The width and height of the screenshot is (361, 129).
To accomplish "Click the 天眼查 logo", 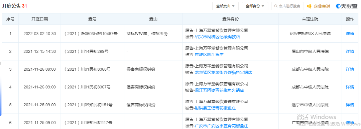I will (x=347, y=6).
